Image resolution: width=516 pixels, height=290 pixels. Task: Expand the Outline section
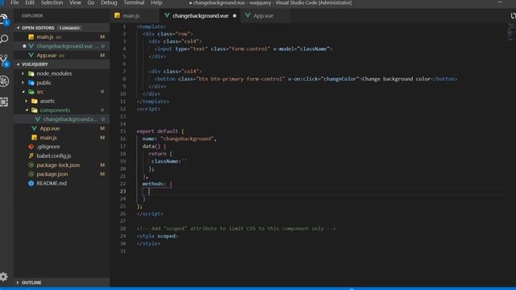pyautogui.click(x=18, y=283)
